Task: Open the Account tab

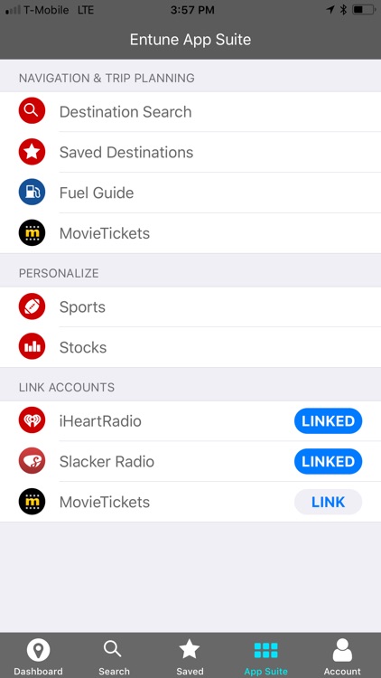Action: click(342, 656)
